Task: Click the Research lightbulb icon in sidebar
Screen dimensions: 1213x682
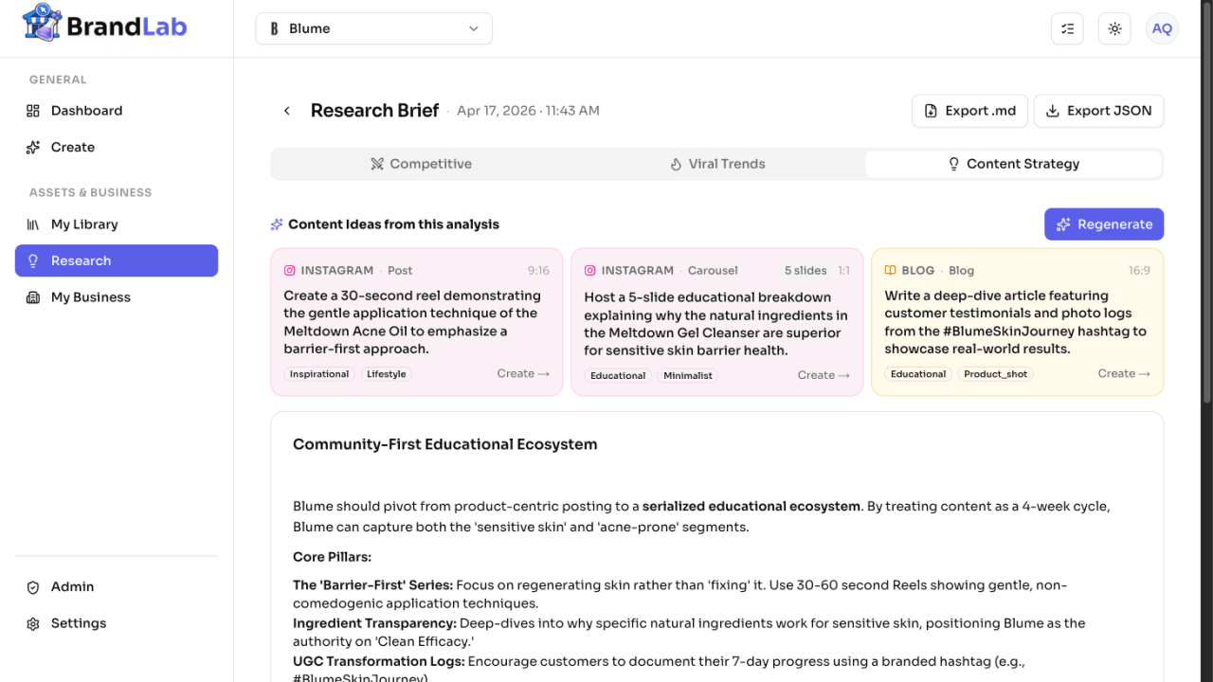Action: [x=33, y=260]
